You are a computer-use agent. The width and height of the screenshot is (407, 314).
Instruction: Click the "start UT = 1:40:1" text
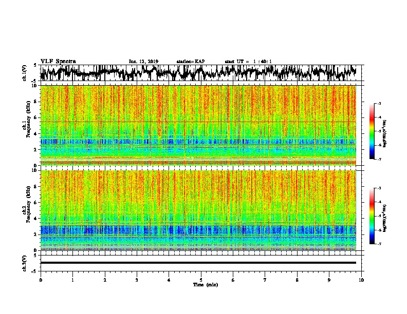point(248,62)
